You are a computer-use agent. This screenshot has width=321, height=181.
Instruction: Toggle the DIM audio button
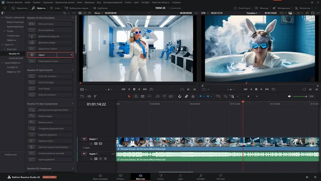(311, 96)
